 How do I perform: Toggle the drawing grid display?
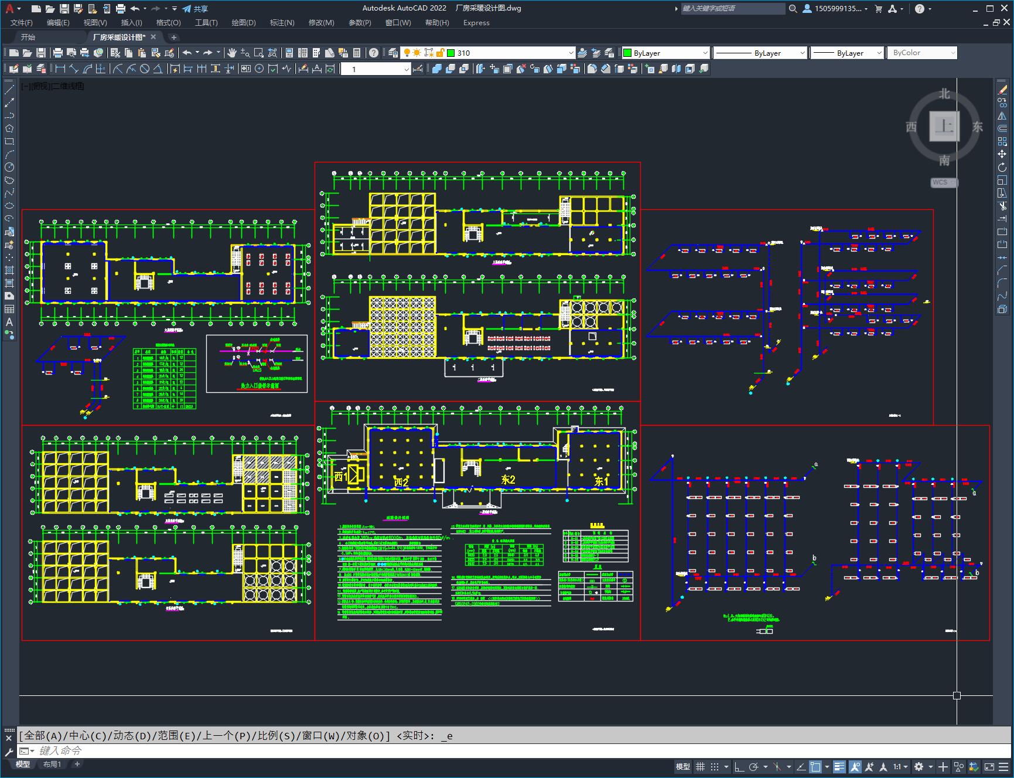[x=700, y=766]
